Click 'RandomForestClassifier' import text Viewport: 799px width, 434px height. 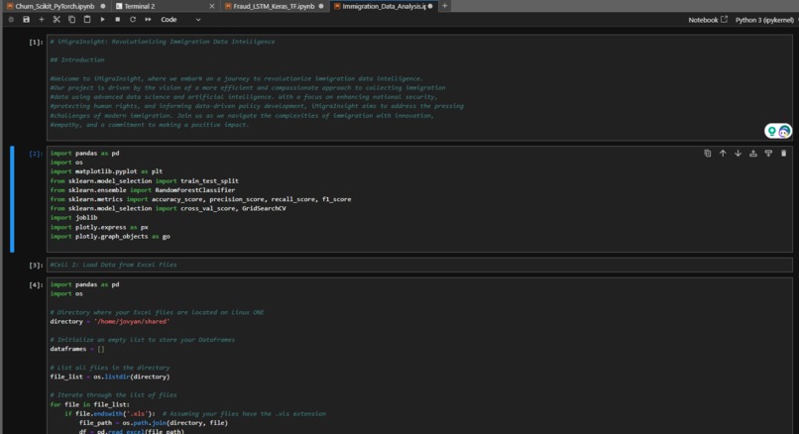pos(195,190)
